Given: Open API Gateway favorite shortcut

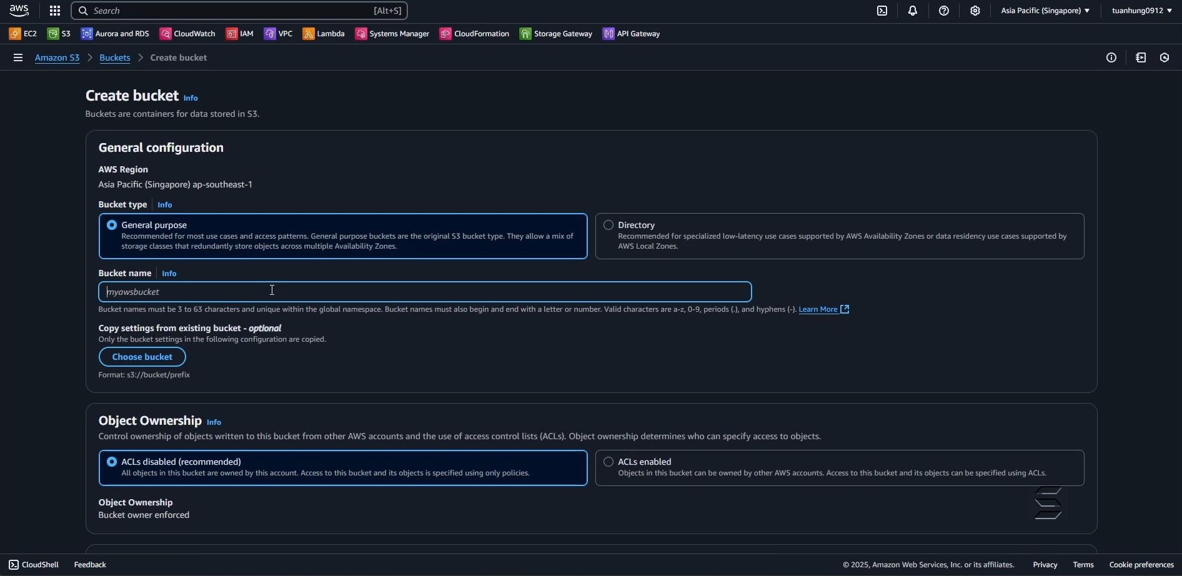Looking at the screenshot, I should click(x=632, y=34).
